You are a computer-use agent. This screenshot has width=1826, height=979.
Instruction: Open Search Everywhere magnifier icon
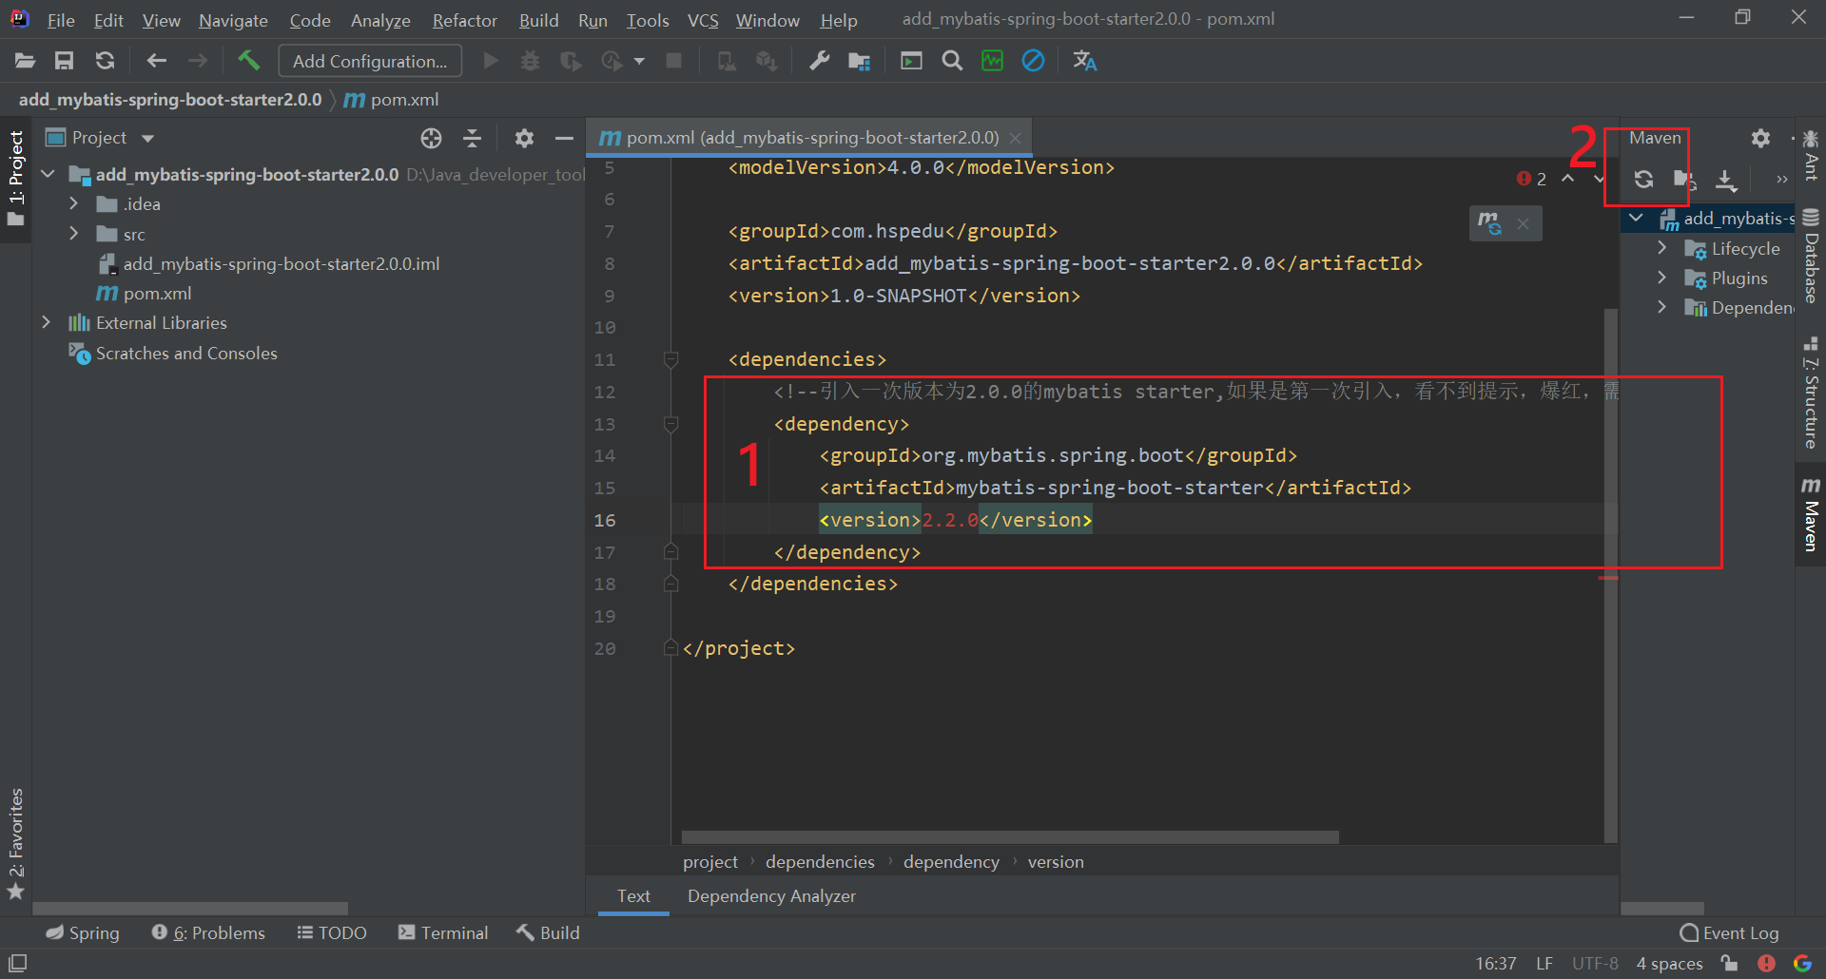coord(951,61)
